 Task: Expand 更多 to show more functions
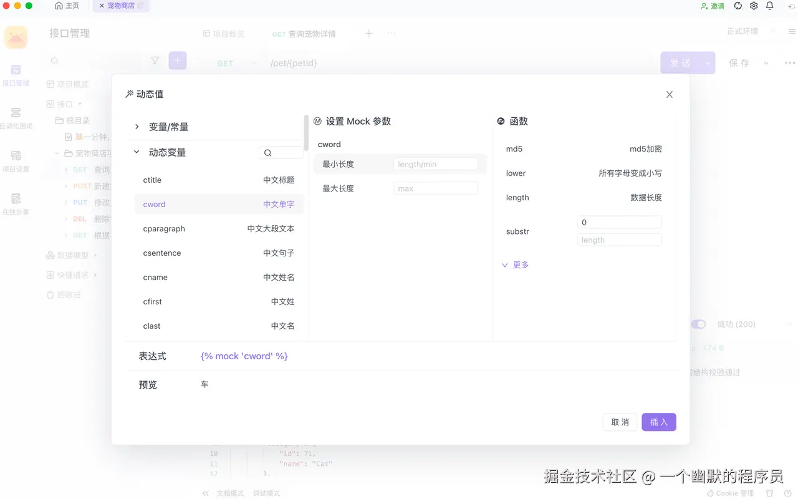tap(515, 264)
